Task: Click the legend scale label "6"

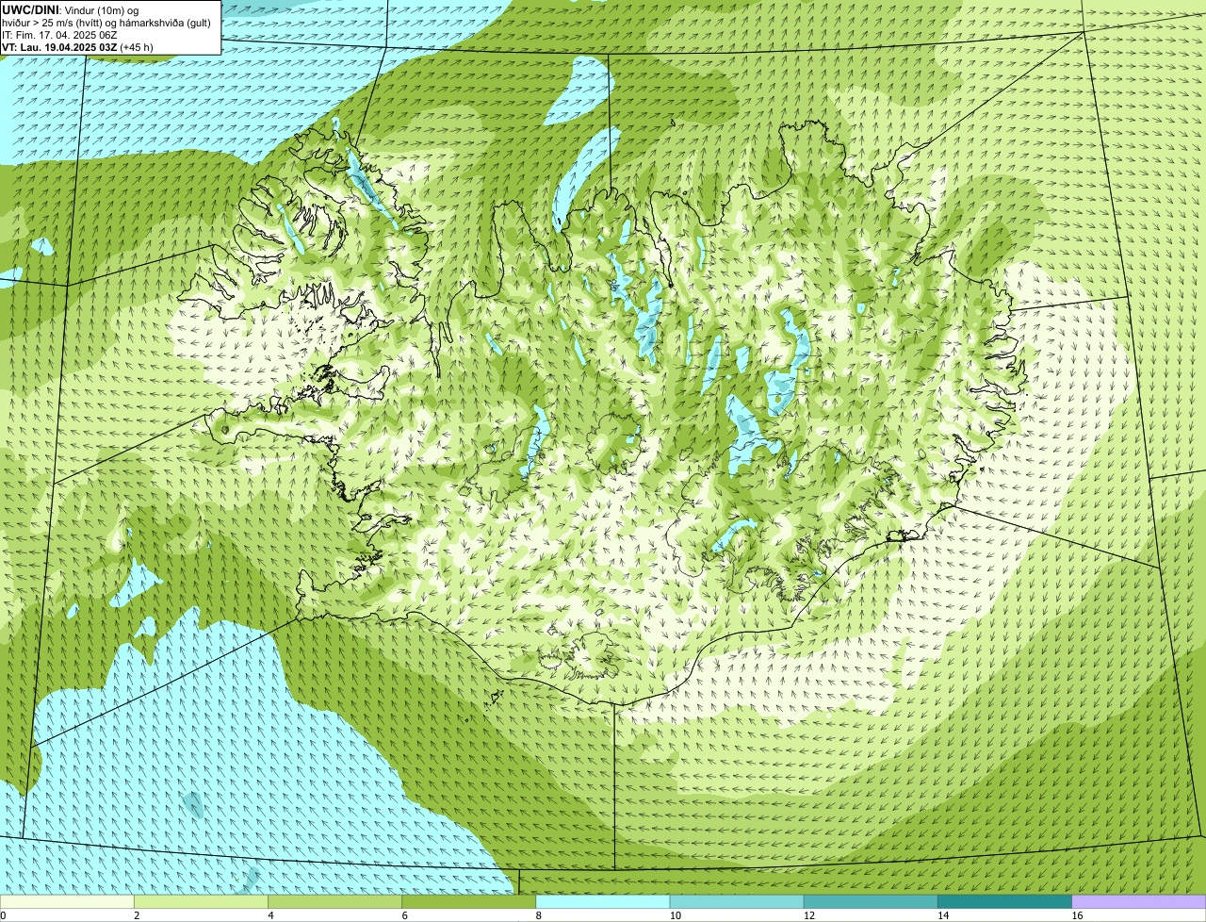Action: click(404, 915)
